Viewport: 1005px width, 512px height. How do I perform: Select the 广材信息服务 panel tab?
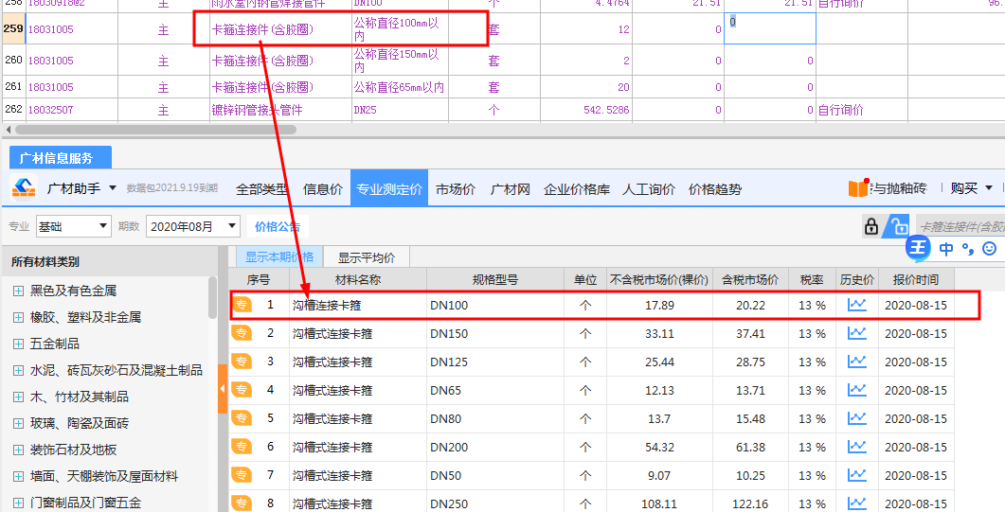coord(61,157)
